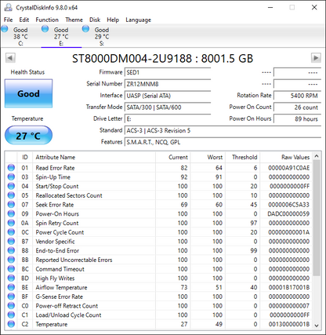This screenshot has height=335, width=326.
Task: Click raw value DADC00000059
Action: (x=288, y=214)
